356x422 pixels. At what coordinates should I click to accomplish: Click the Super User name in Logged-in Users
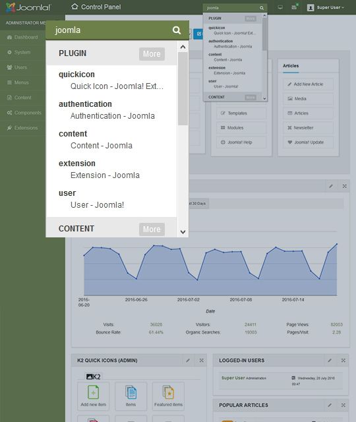[x=233, y=378]
